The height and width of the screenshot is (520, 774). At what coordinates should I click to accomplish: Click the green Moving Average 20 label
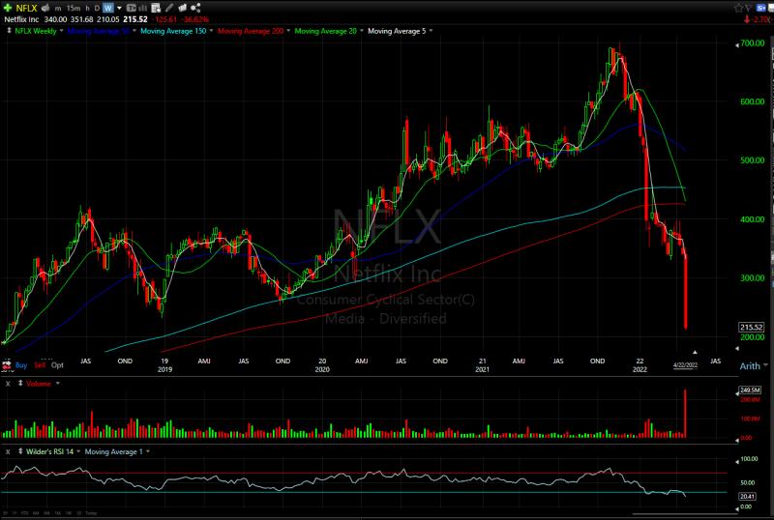click(x=325, y=31)
